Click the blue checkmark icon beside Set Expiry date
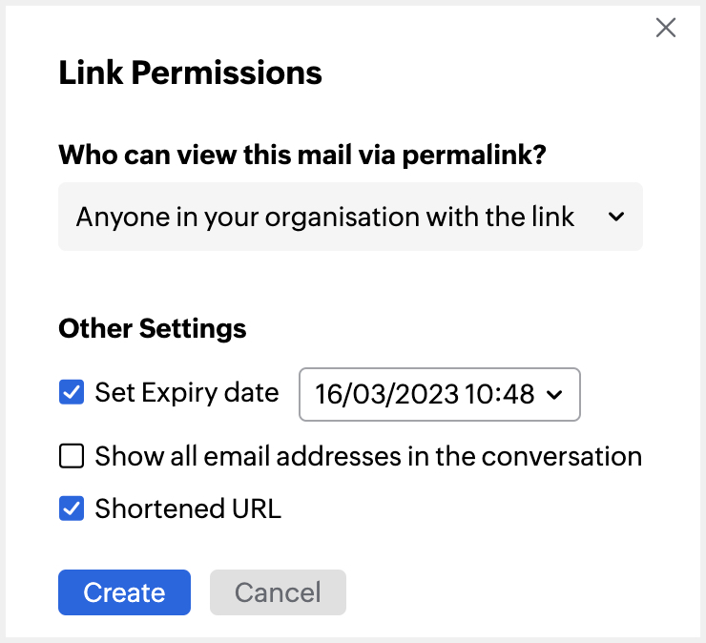The height and width of the screenshot is (643, 706). [x=72, y=392]
